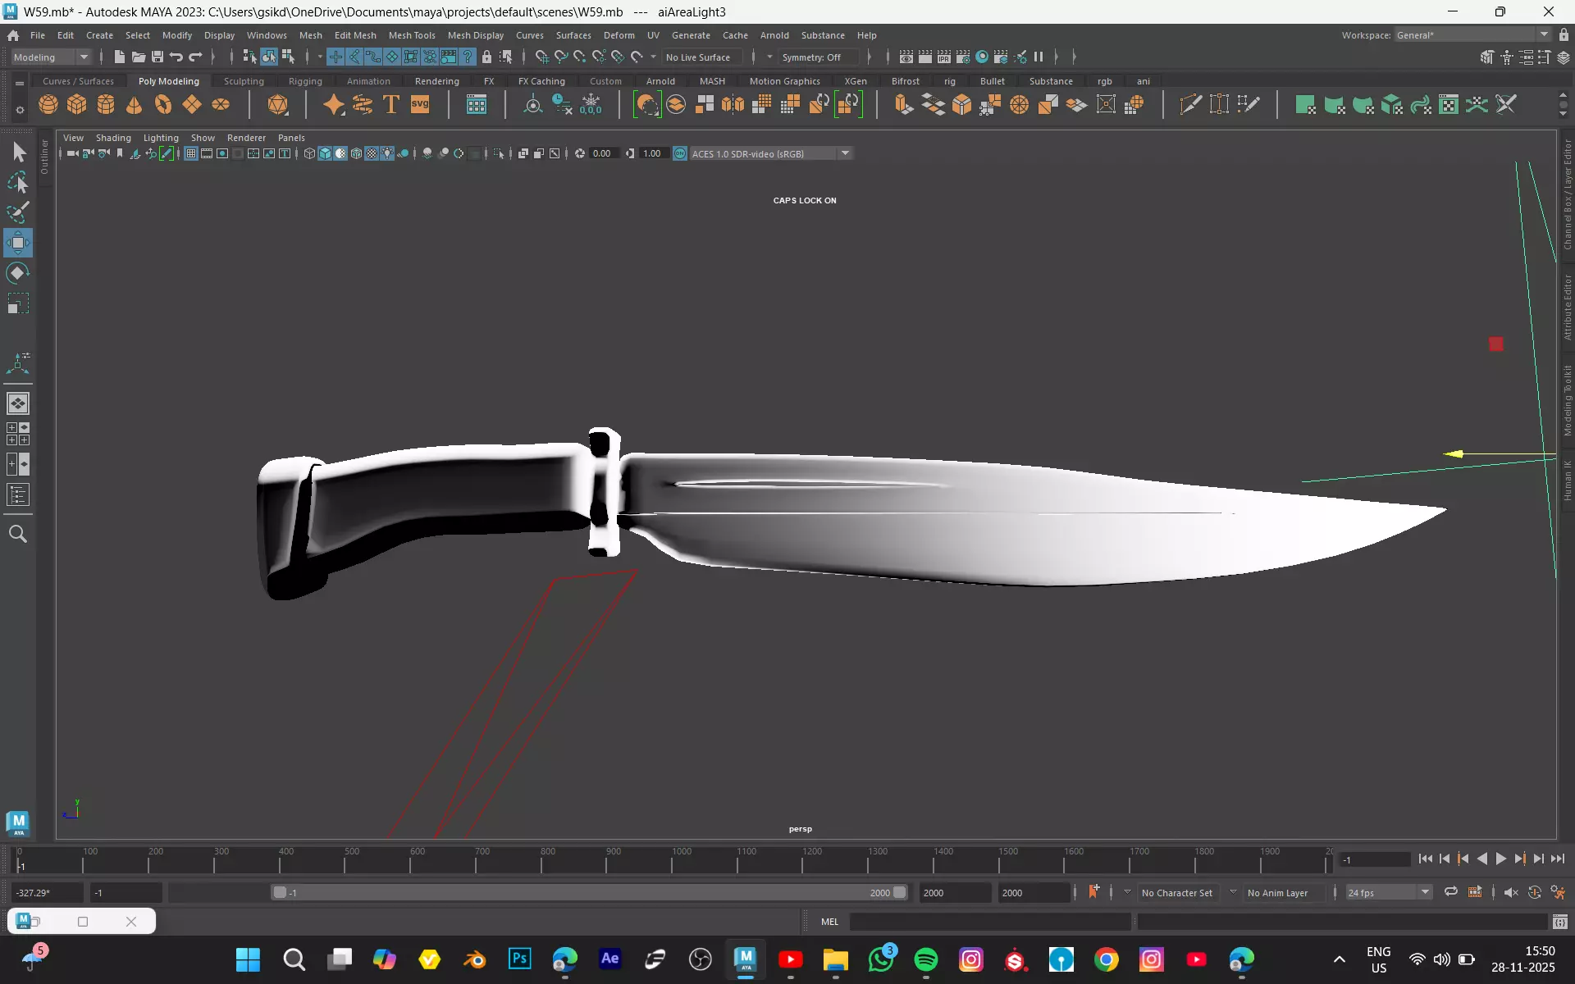Switch to the Sculpting shelf tab
This screenshot has width=1575, height=984.
tap(244, 81)
